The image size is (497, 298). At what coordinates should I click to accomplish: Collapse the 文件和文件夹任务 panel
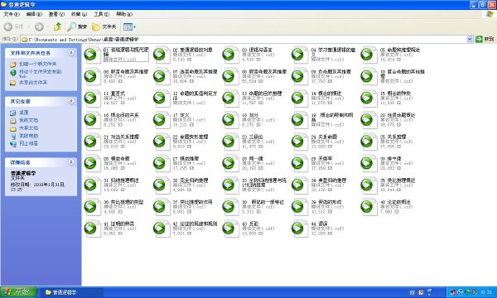pos(71,53)
